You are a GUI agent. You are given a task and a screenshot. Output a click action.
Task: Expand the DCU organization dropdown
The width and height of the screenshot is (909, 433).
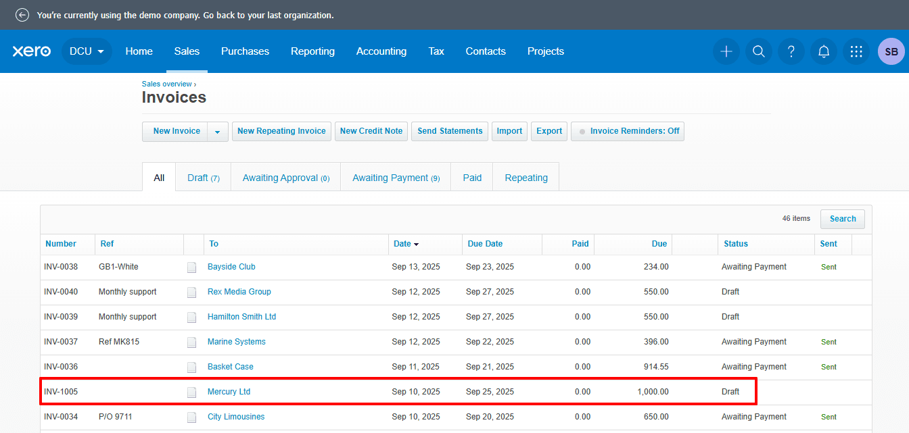tap(87, 51)
